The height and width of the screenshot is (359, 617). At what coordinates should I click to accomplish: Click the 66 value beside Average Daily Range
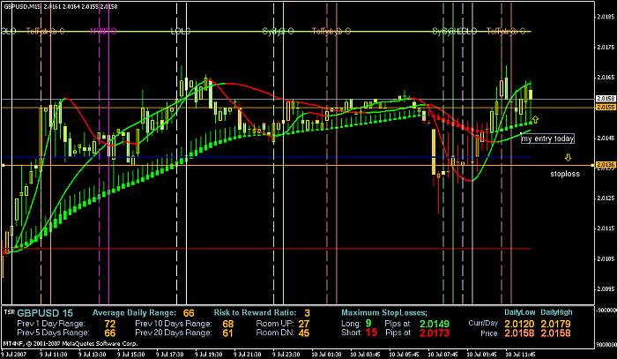pyautogui.click(x=189, y=313)
